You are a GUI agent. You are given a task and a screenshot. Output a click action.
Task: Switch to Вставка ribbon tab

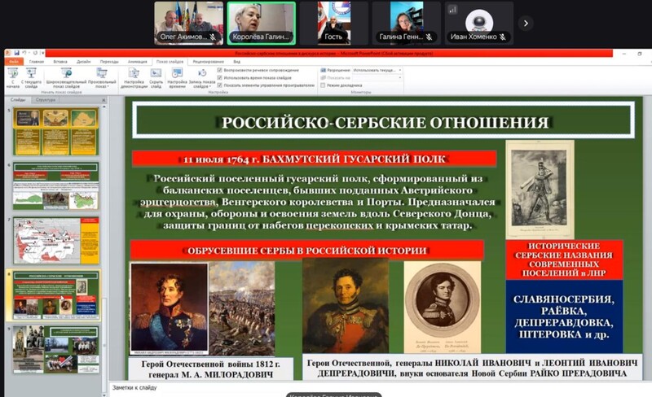click(x=60, y=62)
